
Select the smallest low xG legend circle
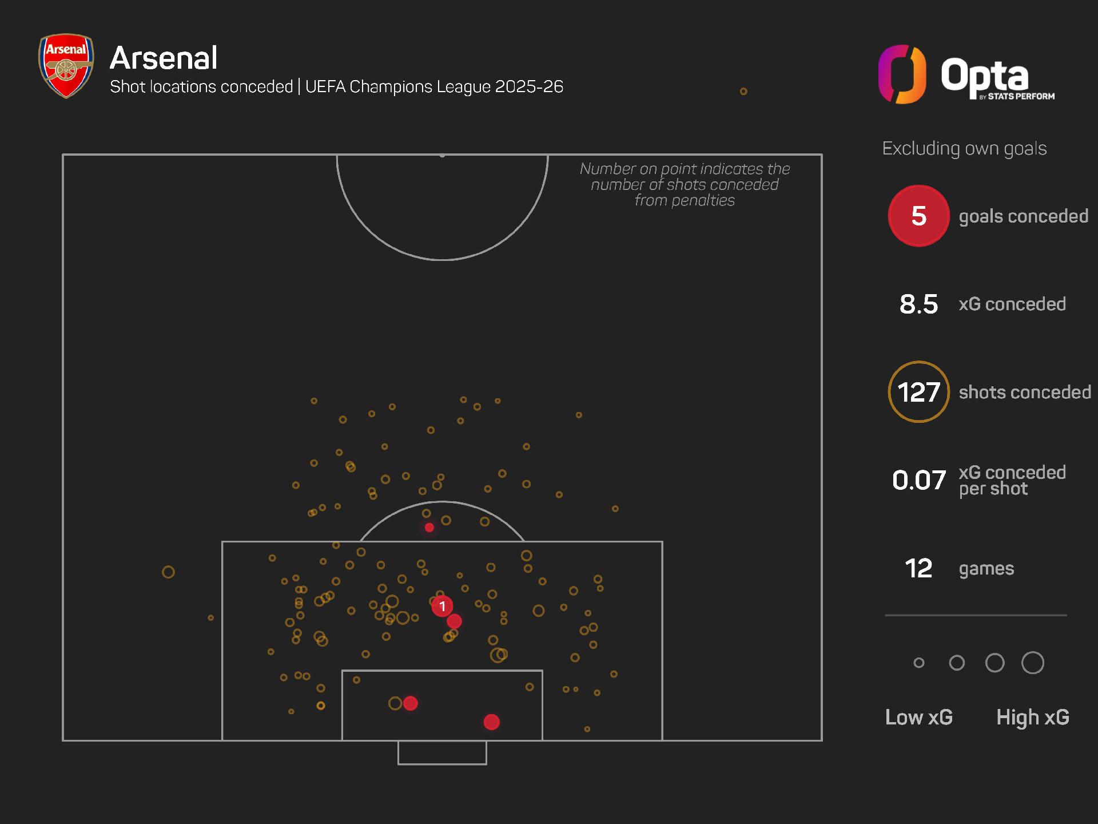point(919,663)
